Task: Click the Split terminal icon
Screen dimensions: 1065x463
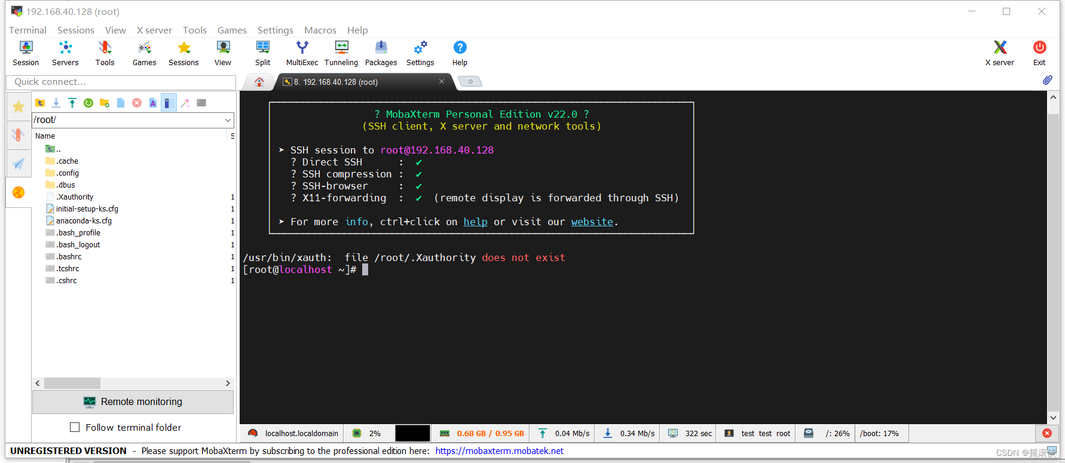Action: (262, 53)
